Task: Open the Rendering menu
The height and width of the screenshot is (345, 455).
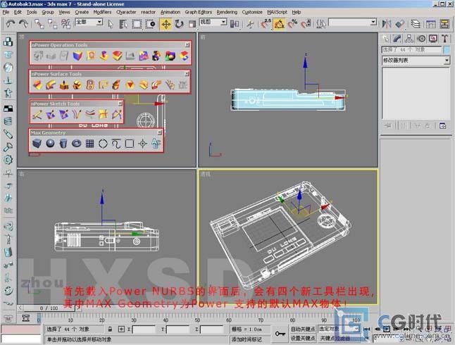Action: [x=227, y=12]
